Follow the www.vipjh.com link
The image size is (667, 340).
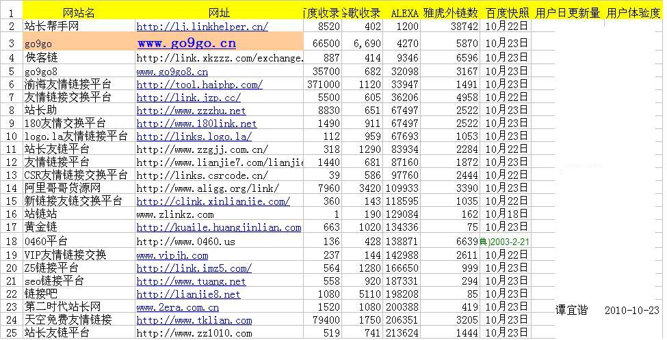click(x=172, y=255)
